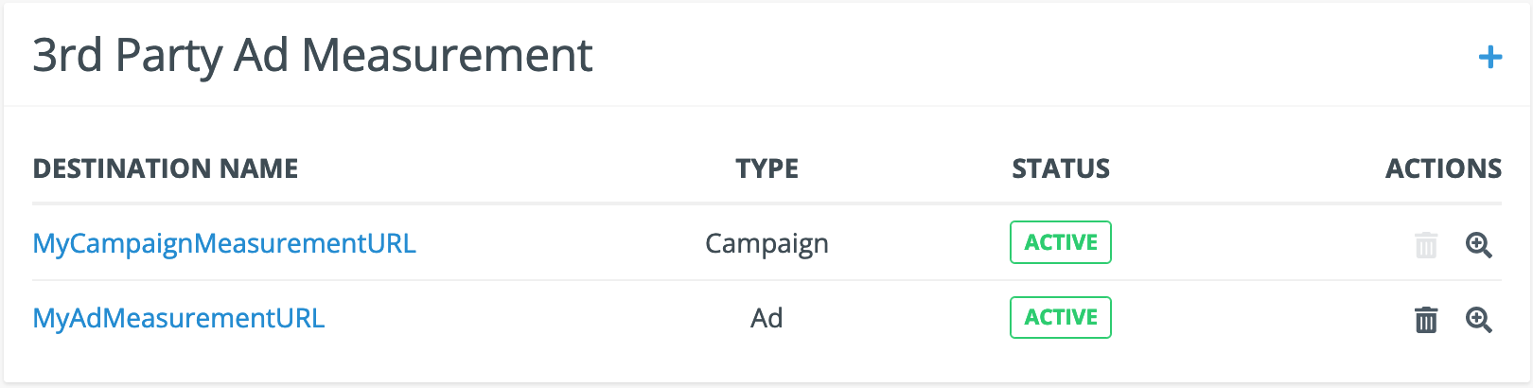Click the plus icon to add a measurement
The width and height of the screenshot is (1533, 388).
click(x=1489, y=58)
